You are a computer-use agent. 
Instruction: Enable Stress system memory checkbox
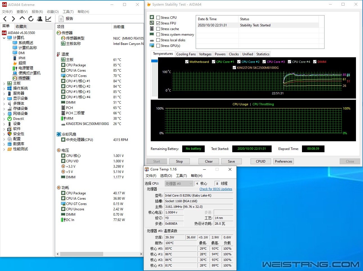tap(158, 34)
